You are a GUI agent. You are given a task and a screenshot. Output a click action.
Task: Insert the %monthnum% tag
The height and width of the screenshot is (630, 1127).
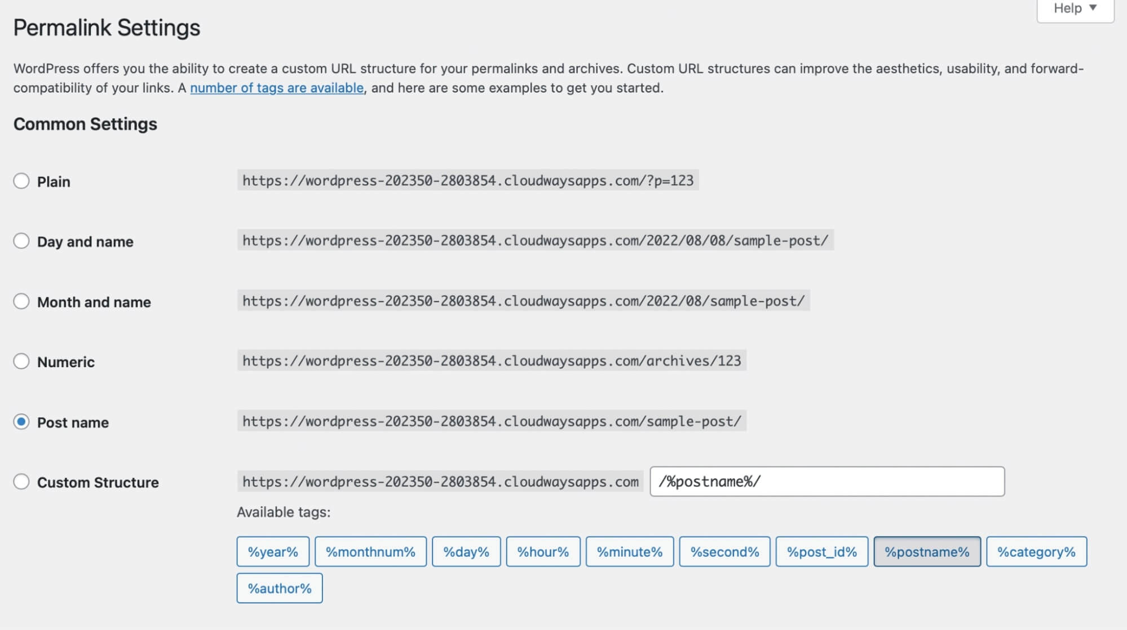[370, 552]
